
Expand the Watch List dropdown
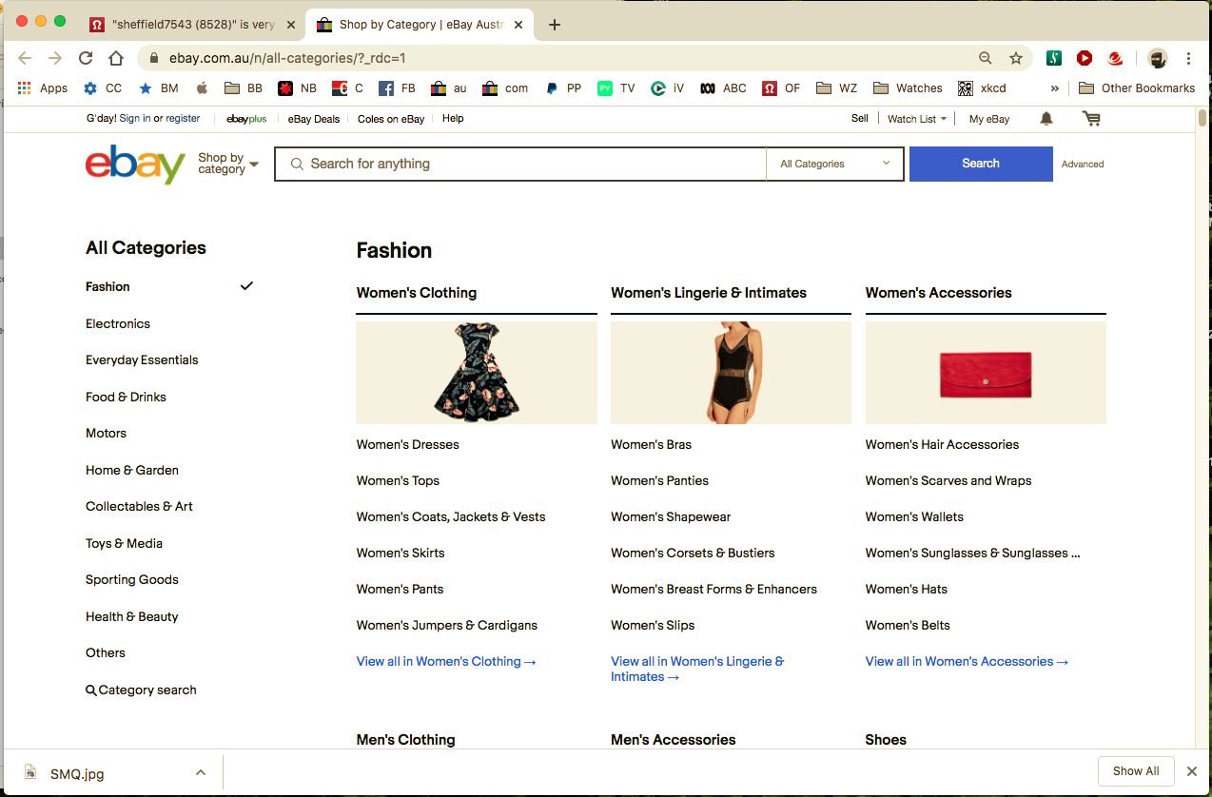coord(917,119)
